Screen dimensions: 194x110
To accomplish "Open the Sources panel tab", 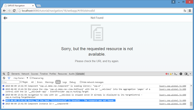I will (34, 74).
